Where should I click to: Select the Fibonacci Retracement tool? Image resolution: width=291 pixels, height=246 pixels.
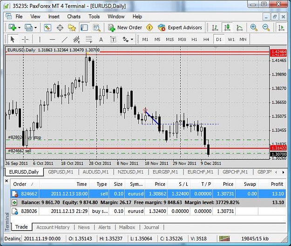coord(89,39)
